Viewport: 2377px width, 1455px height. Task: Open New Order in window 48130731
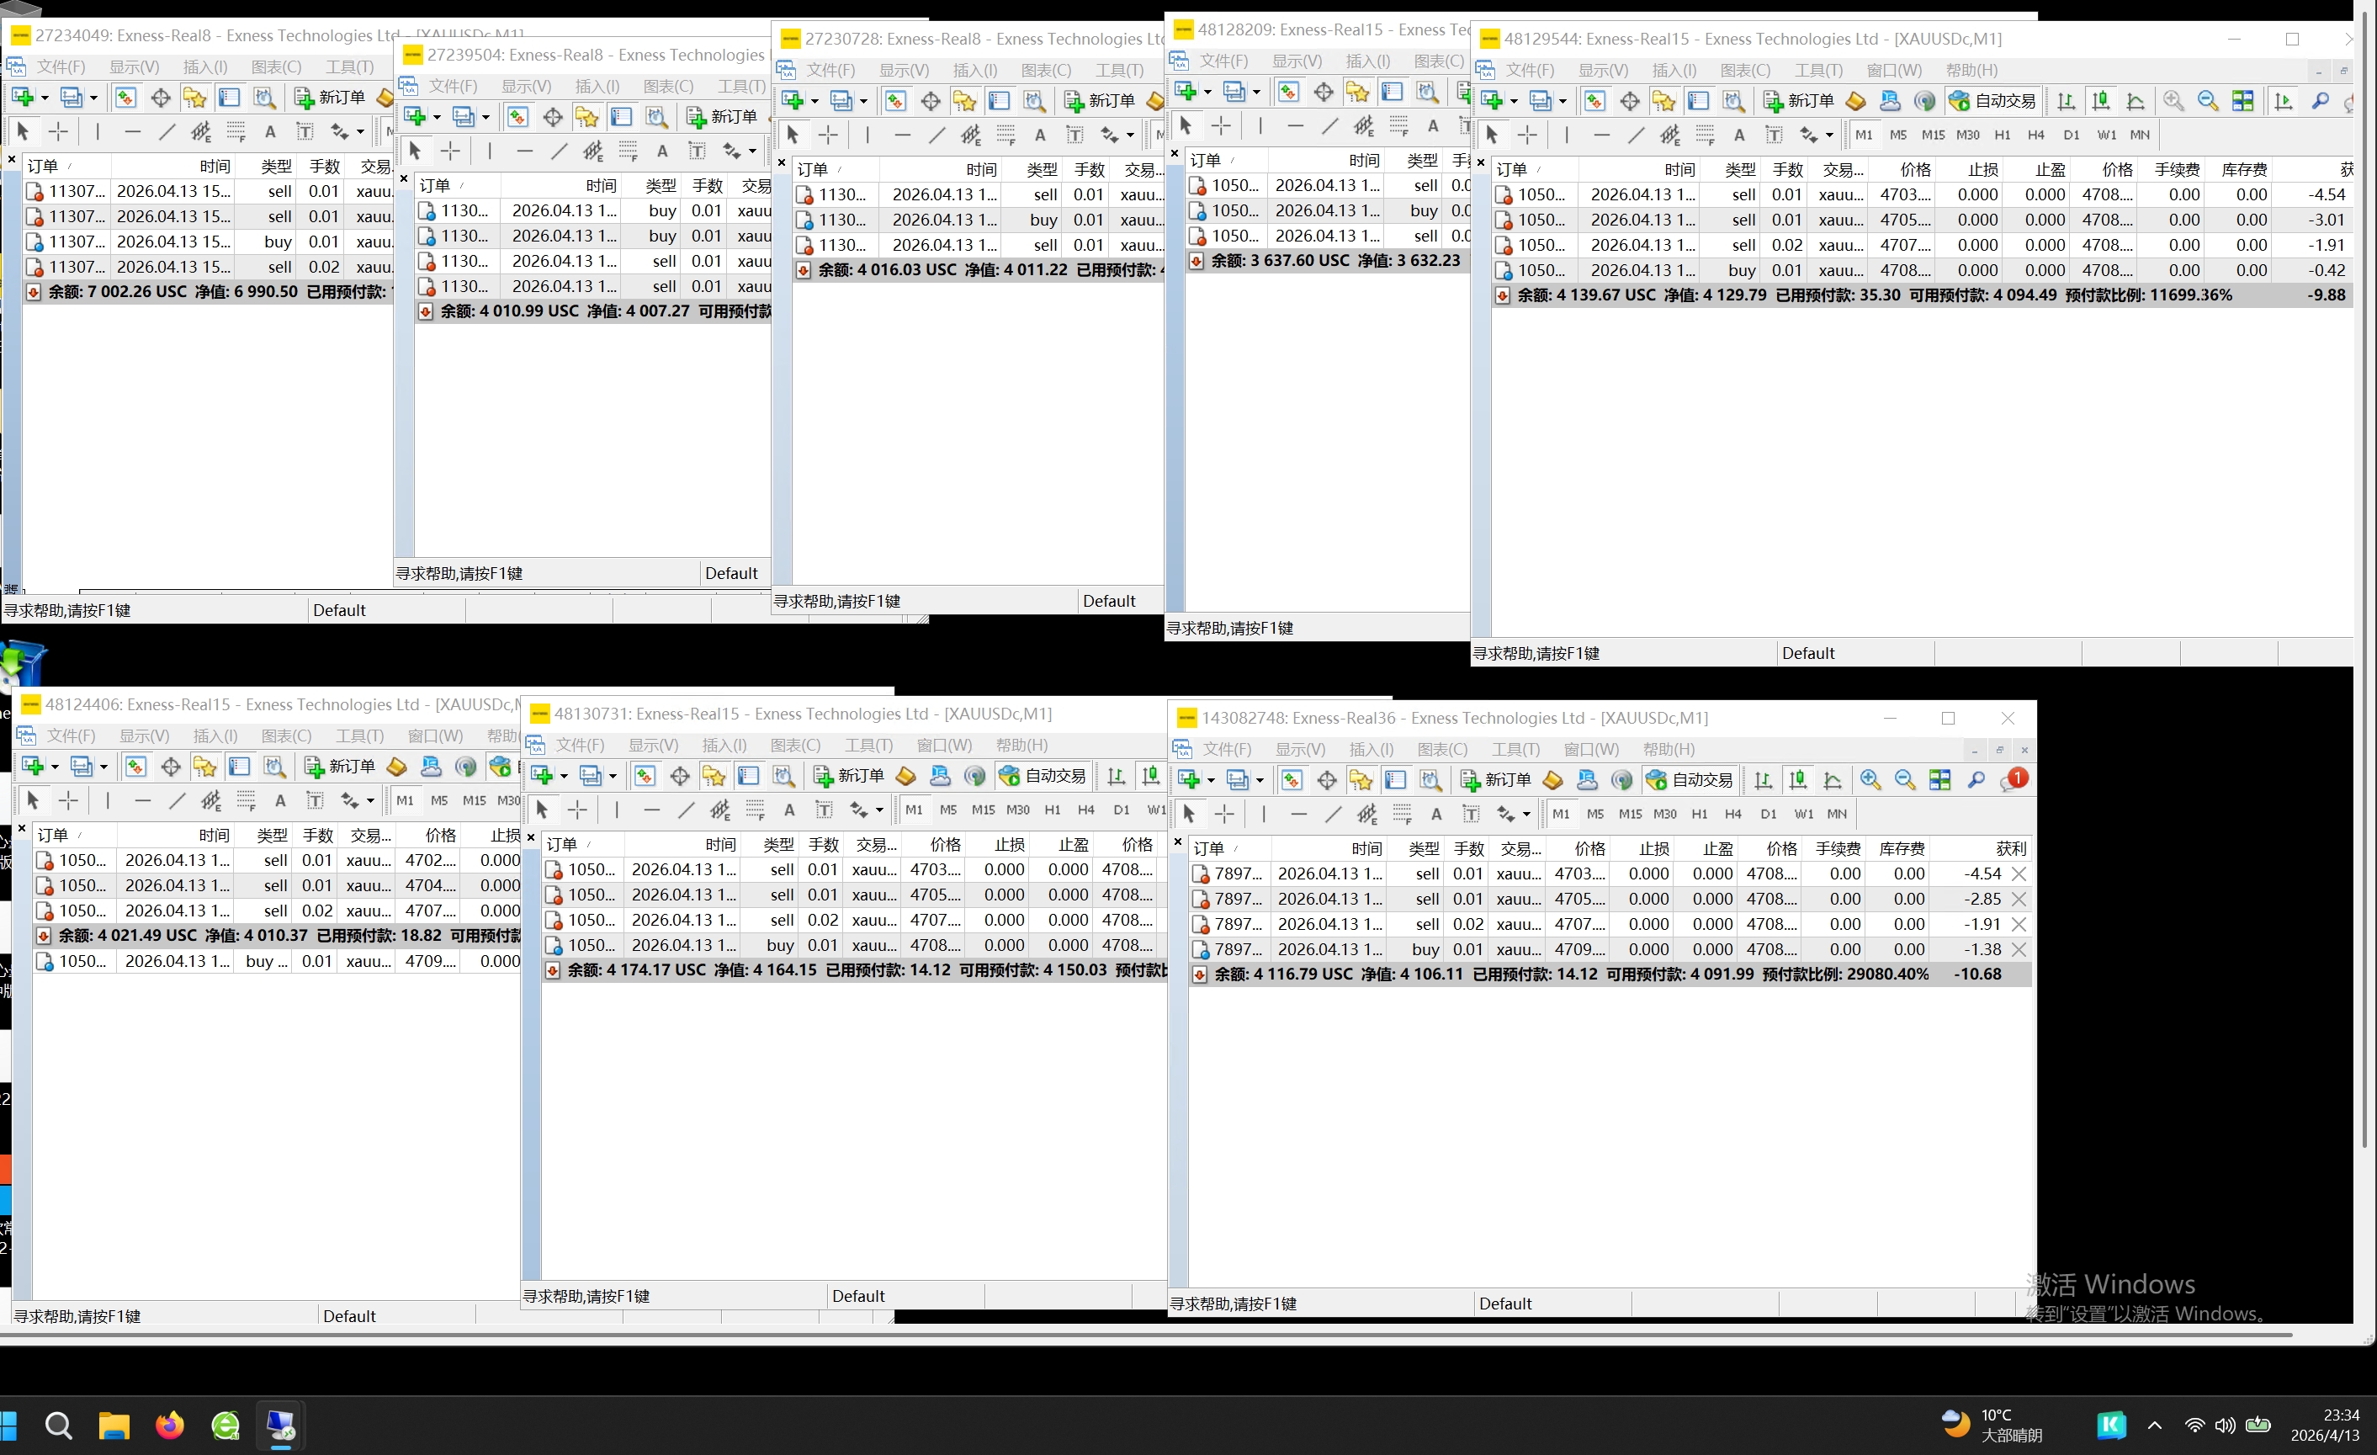pos(850,776)
